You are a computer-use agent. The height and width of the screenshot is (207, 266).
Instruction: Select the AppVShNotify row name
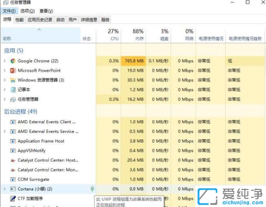point(31,151)
